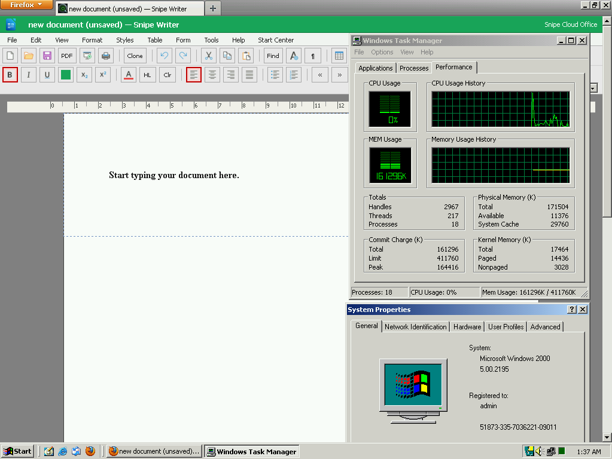This screenshot has height=459, width=612.
Task: Click the browser vertical scrollbar down arrow
Action: (607, 437)
